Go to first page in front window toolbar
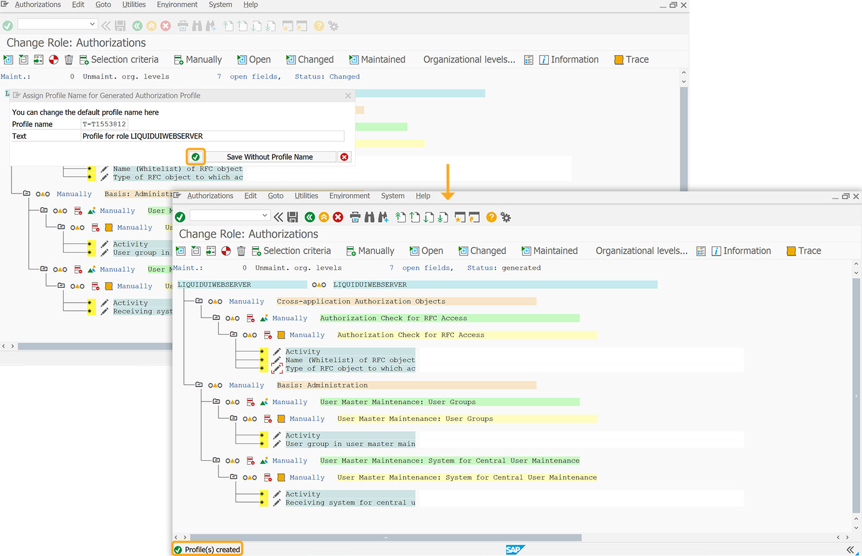 [x=401, y=217]
